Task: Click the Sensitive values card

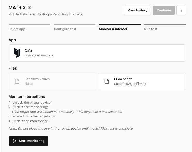Action: click(52, 81)
